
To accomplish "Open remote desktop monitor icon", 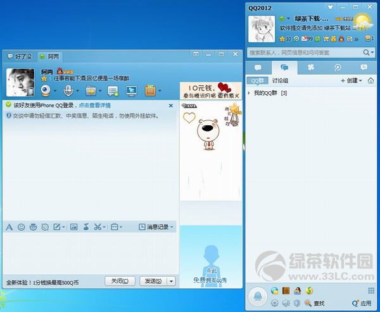I will pos(132,91).
